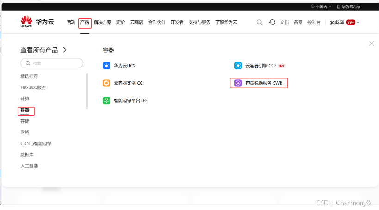The width and height of the screenshot is (379, 210).
Task: Click the HOT tag beside CCE
Action: point(281,66)
